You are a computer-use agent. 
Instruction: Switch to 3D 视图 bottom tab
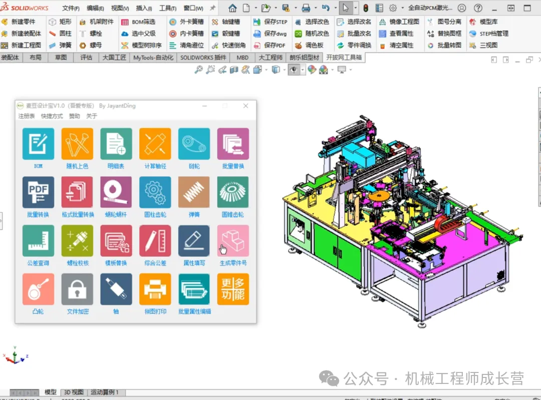[x=74, y=392]
